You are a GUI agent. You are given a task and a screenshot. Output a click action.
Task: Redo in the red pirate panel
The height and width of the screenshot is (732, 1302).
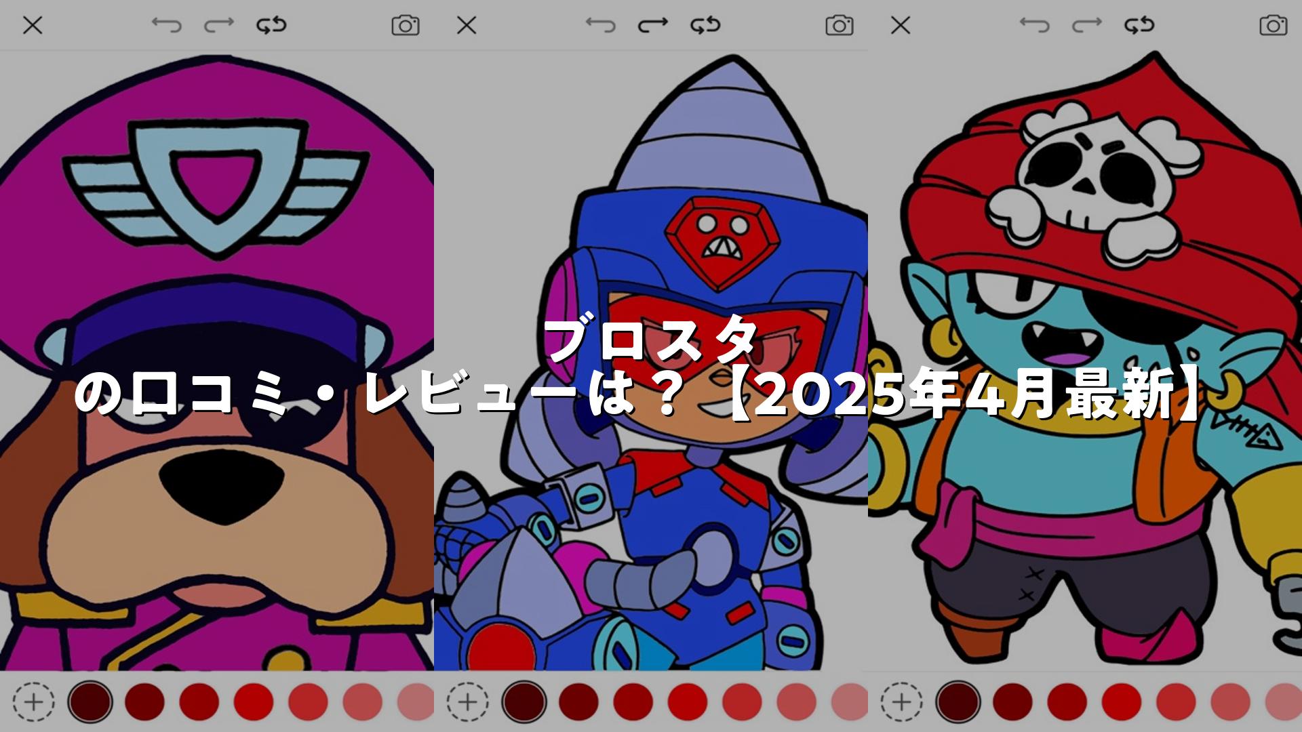pos(1087,26)
